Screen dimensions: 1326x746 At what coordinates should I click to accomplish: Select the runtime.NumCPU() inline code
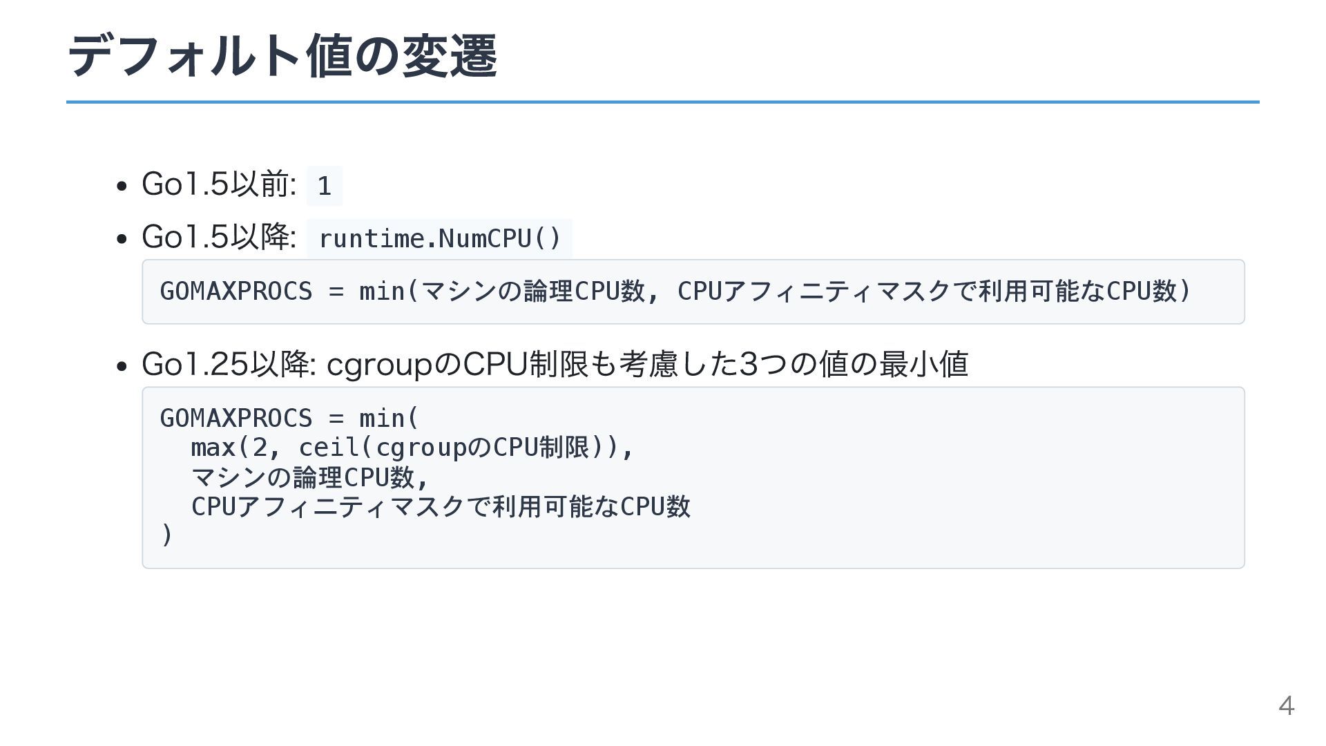coord(439,238)
